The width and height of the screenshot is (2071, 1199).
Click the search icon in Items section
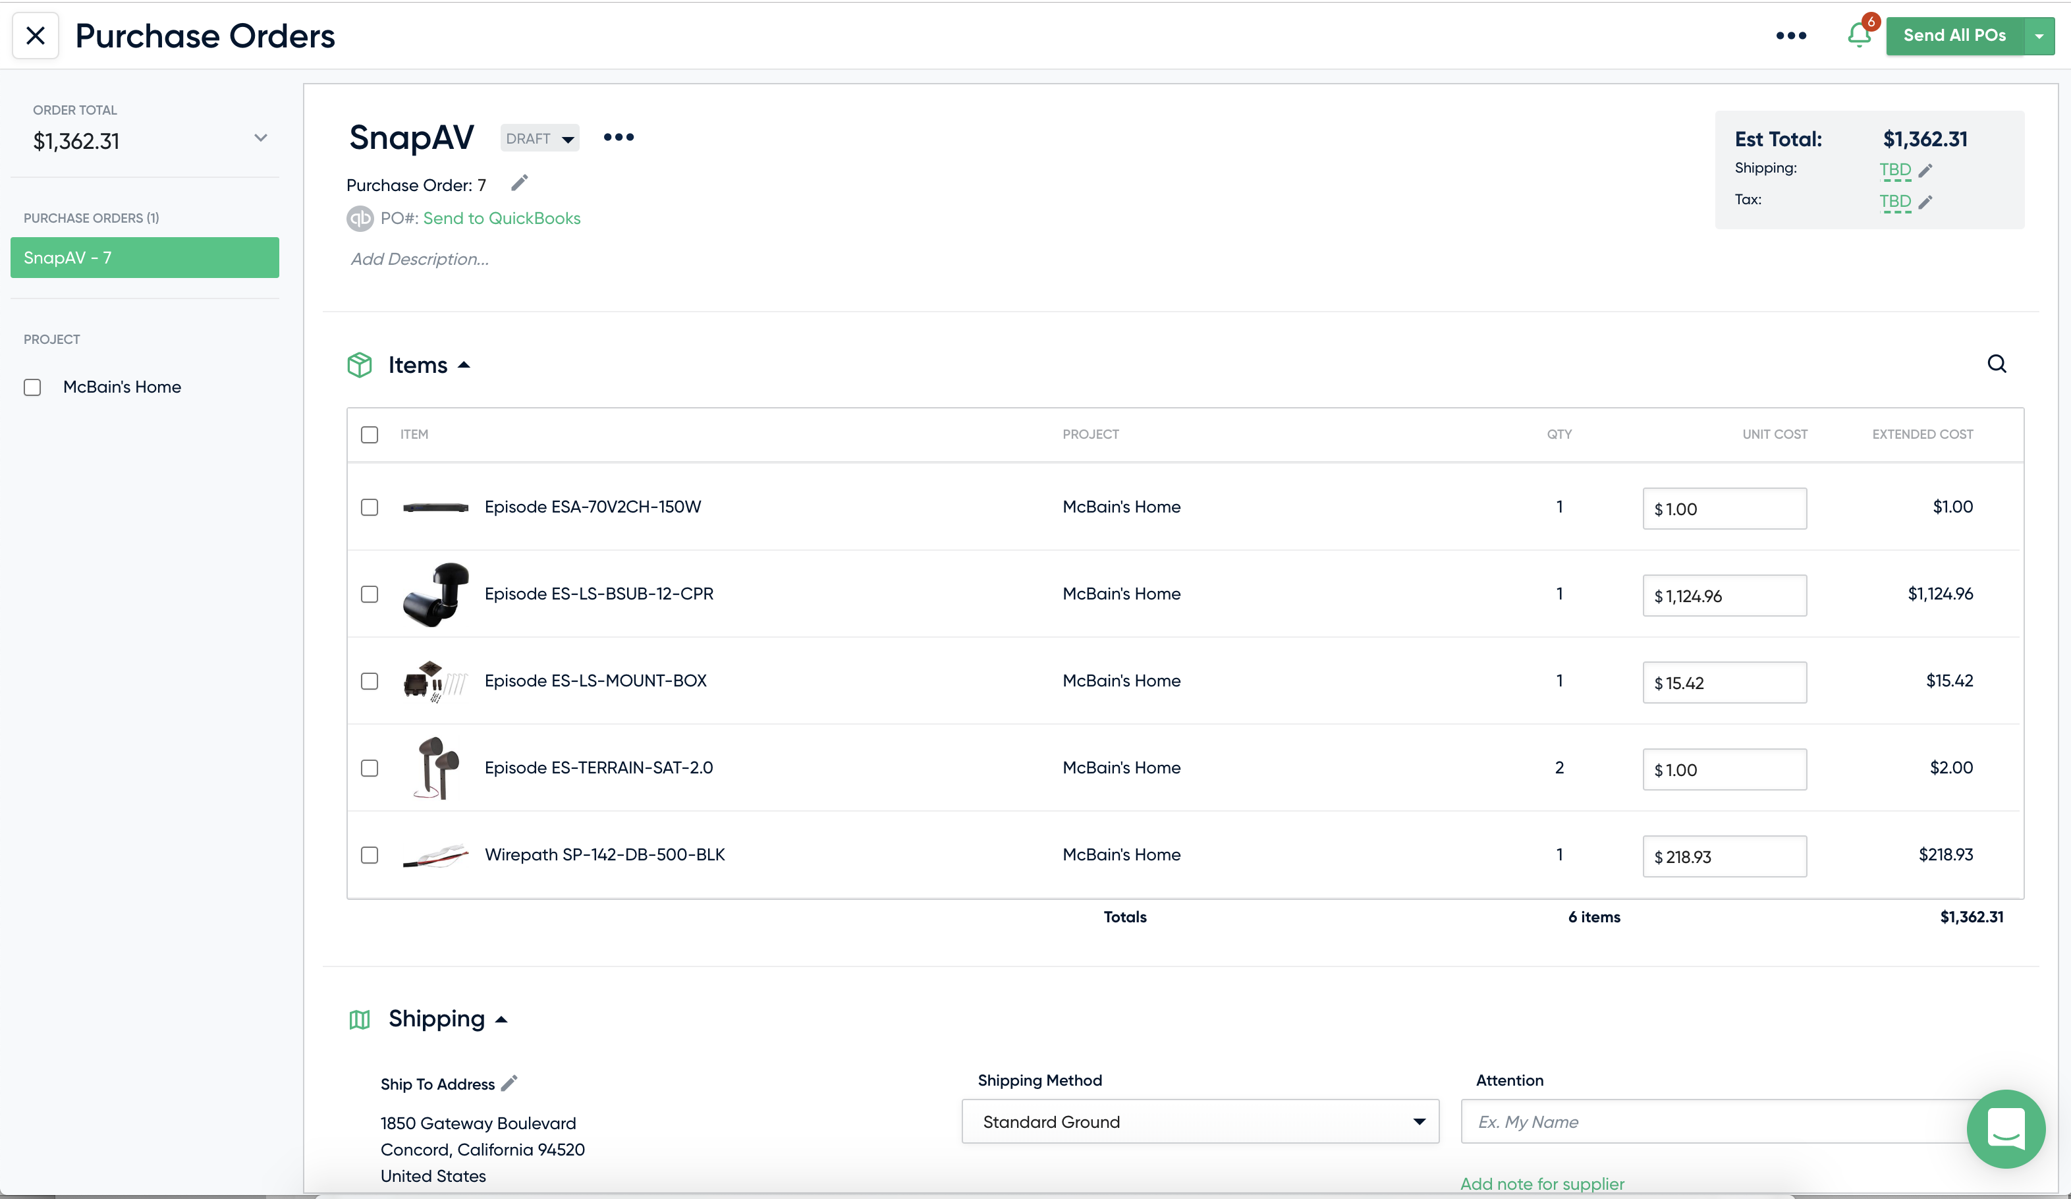pyautogui.click(x=1997, y=364)
